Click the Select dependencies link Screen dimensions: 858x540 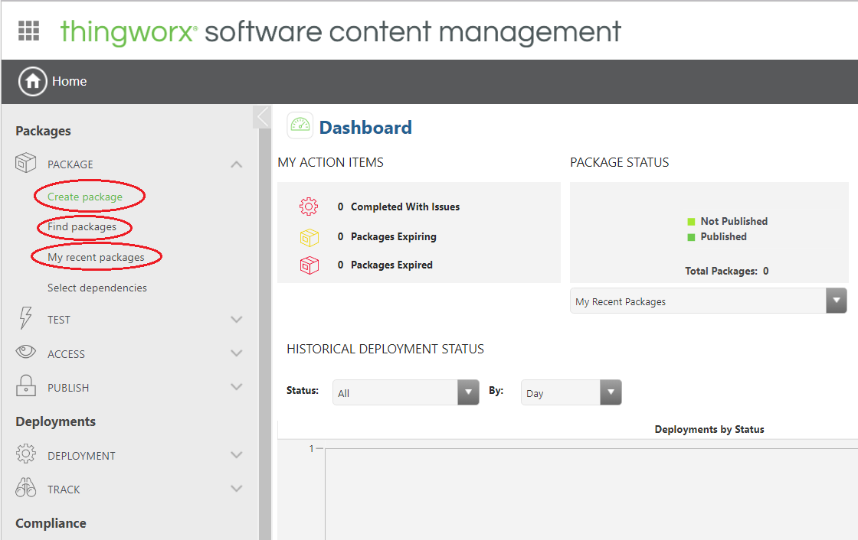[x=97, y=287]
